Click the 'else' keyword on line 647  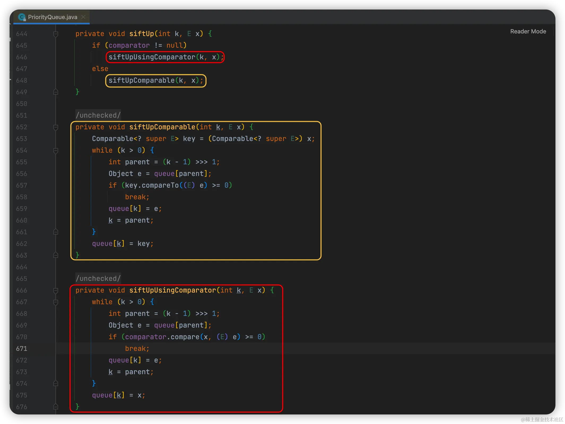[100, 69]
